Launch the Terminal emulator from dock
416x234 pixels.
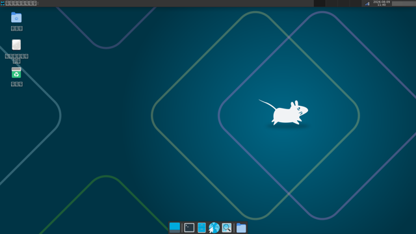click(189, 227)
